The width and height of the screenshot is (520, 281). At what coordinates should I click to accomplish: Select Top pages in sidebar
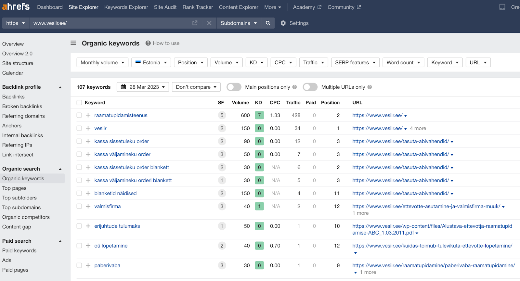tap(14, 188)
